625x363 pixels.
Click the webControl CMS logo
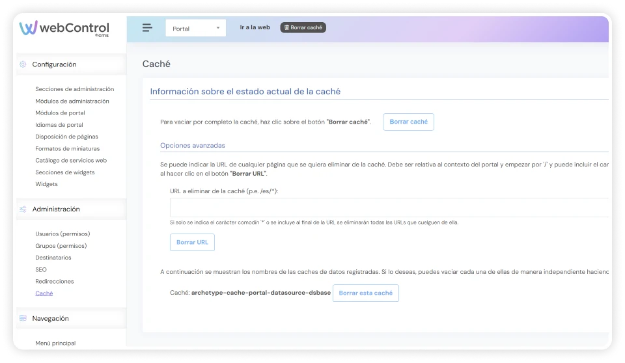pos(64,29)
